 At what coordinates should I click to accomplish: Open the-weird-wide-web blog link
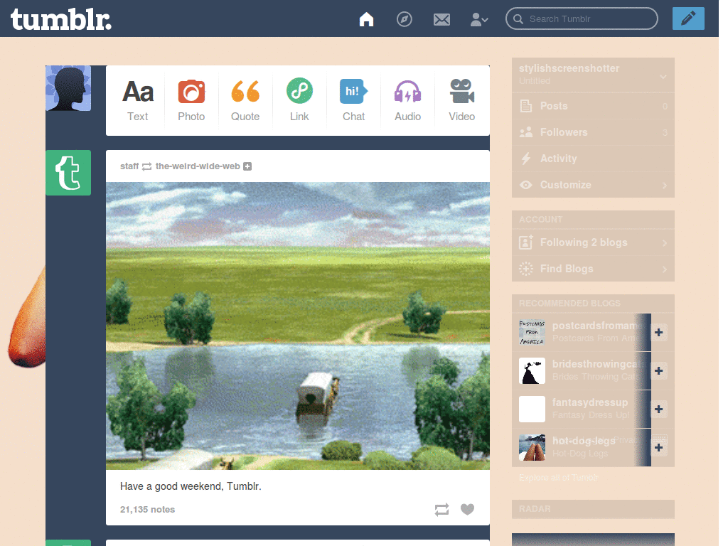point(198,166)
